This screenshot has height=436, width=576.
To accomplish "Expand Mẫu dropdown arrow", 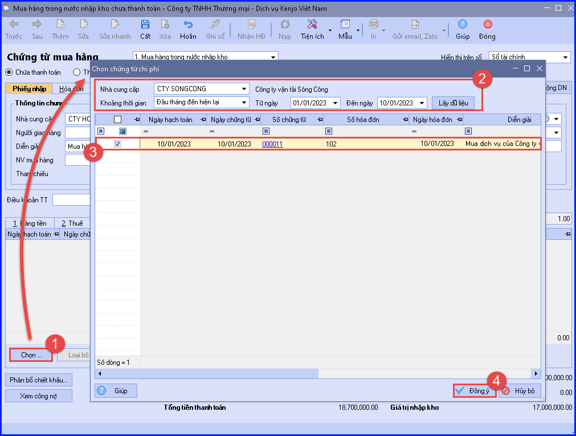I will (358, 30).
